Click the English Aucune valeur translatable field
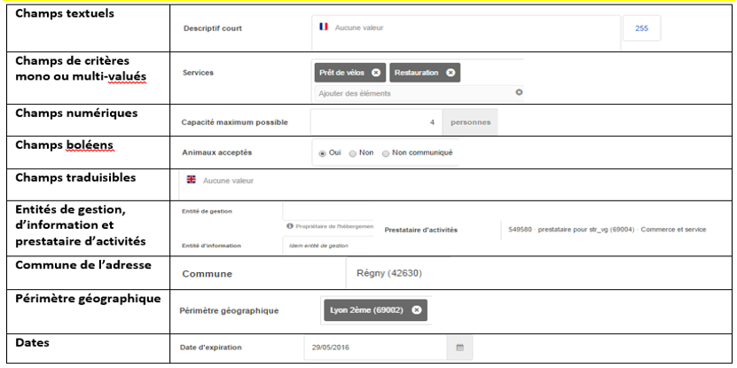This screenshot has width=737, height=368. [453, 184]
